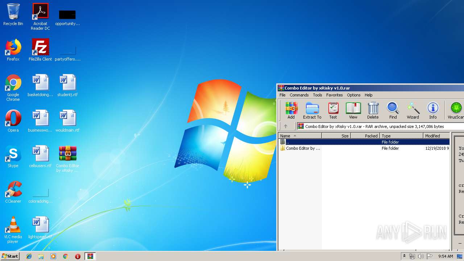Image resolution: width=464 pixels, height=261 pixels.
Task: Launch Opera from the taskbar
Action: [x=78, y=256]
